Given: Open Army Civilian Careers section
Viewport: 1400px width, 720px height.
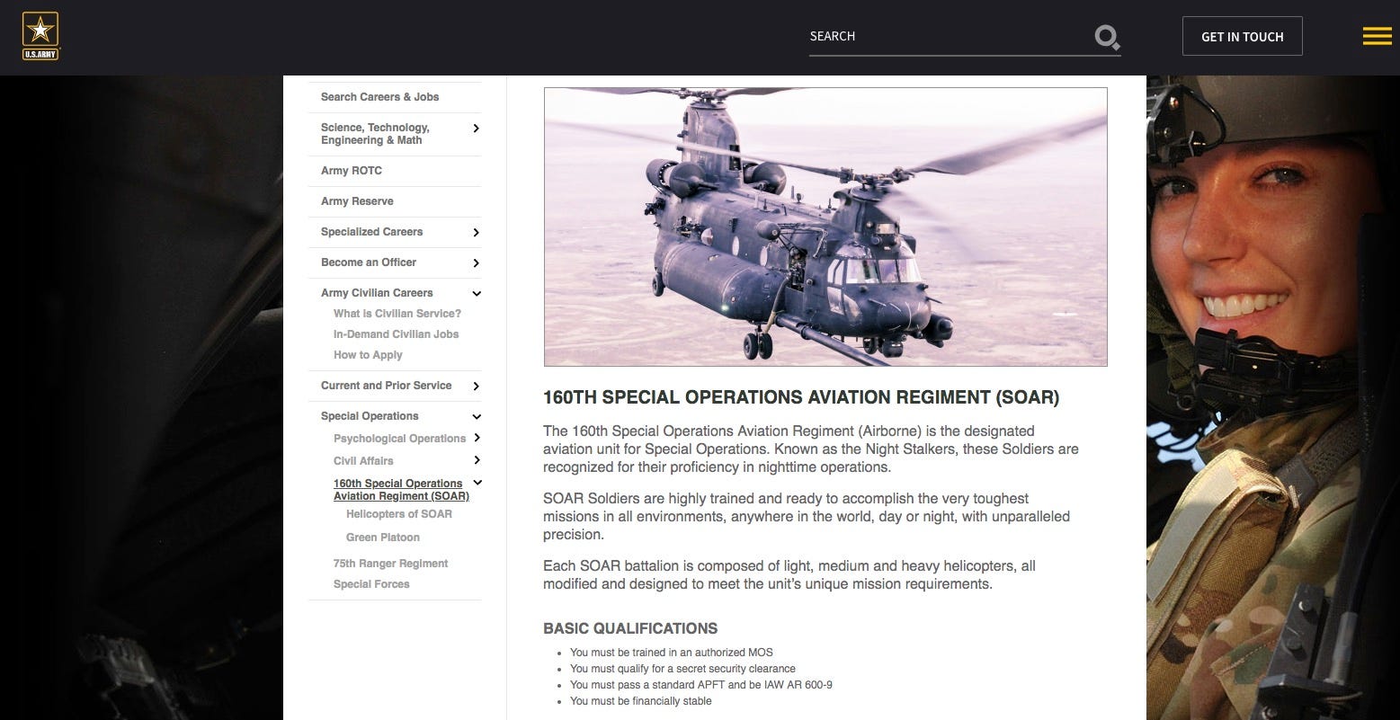Looking at the screenshot, I should pyautogui.click(x=377, y=293).
